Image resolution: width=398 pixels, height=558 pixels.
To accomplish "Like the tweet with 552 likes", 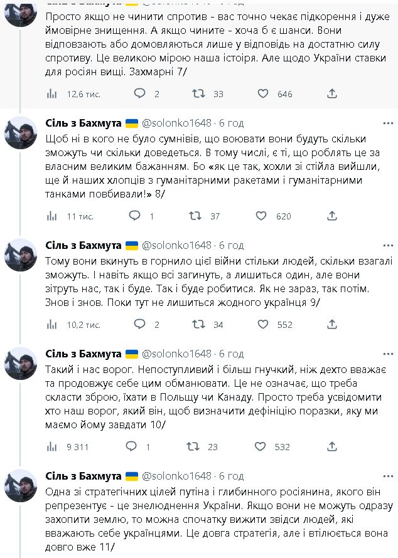I will [264, 324].
